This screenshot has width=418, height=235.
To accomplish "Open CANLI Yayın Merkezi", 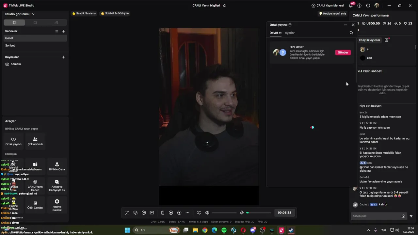I will point(328,6).
